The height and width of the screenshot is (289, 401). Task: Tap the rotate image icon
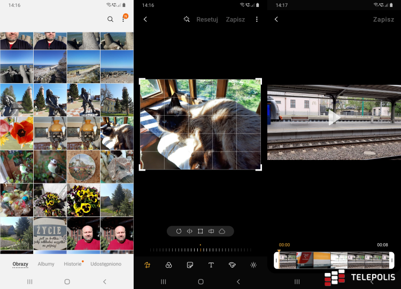pyautogui.click(x=179, y=231)
